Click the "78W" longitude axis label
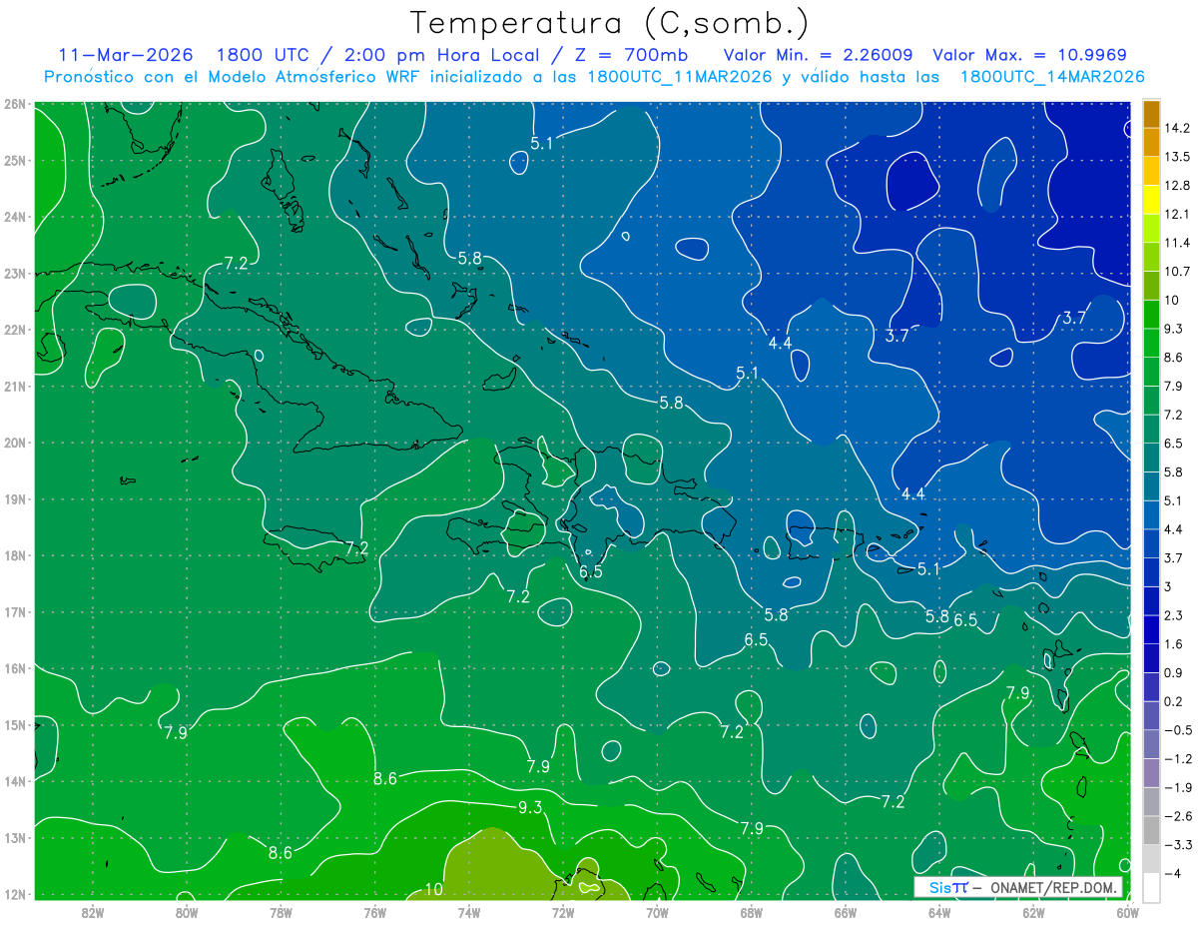Viewport: 1198px width, 926px height. [x=281, y=912]
